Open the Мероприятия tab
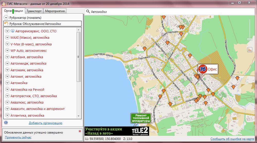257x143 pixels. pos(55,11)
